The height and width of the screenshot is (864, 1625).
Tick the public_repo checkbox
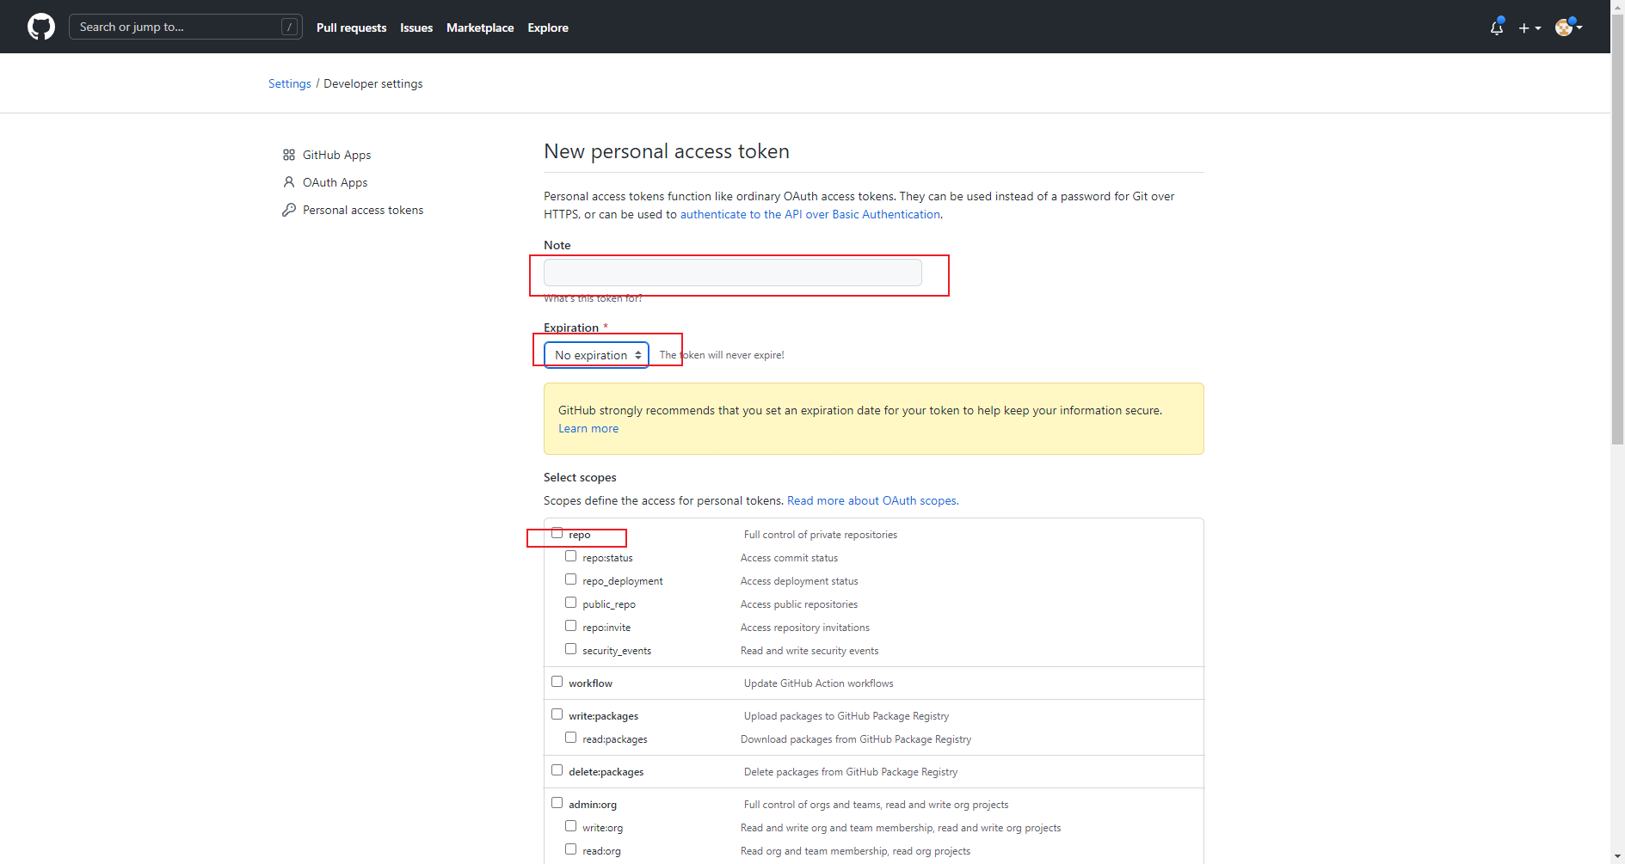coord(571,603)
